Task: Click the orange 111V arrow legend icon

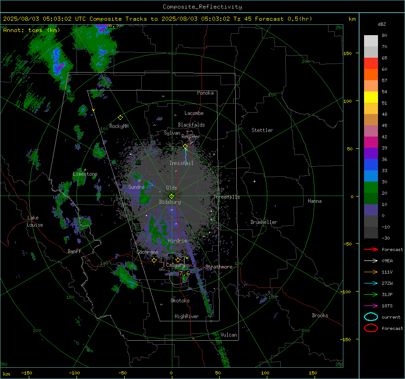Action: coord(371,272)
